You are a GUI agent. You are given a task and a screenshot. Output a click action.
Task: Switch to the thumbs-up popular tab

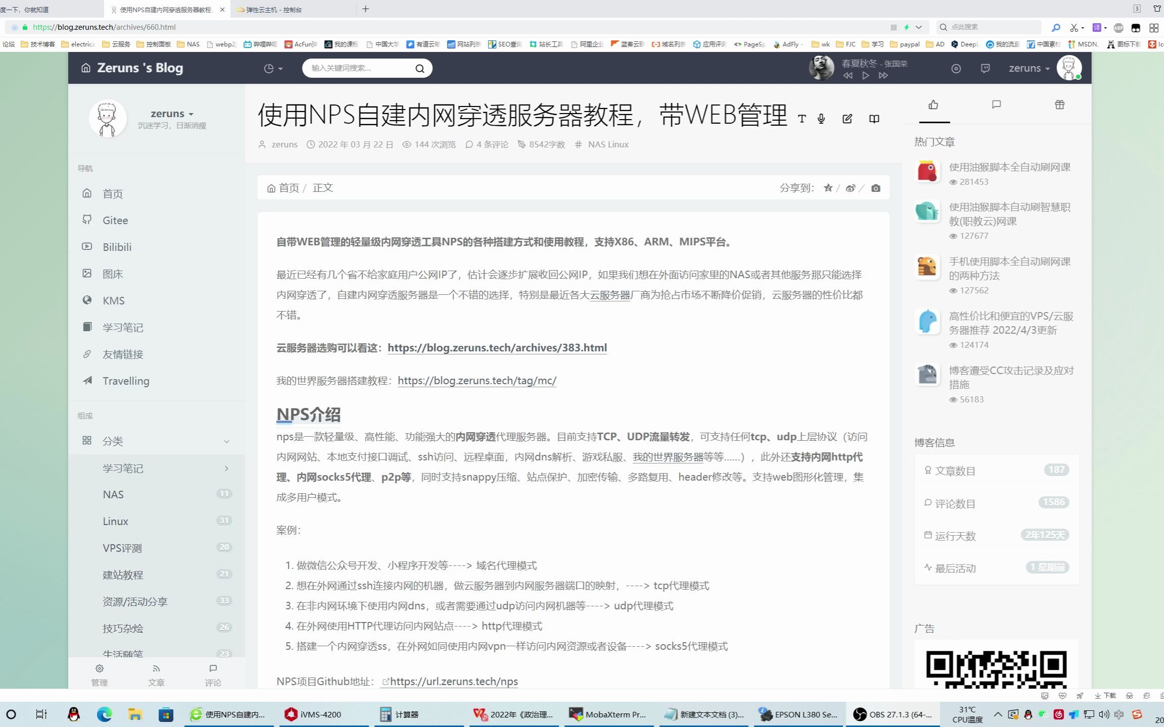click(x=934, y=105)
